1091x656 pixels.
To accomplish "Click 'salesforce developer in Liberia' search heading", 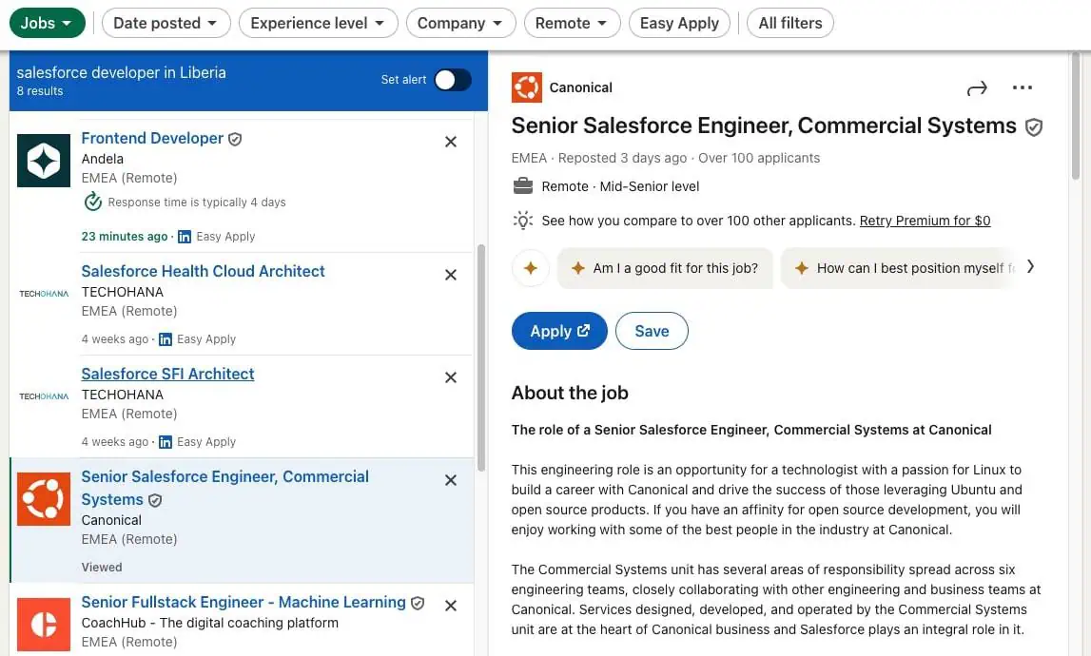I will [121, 72].
